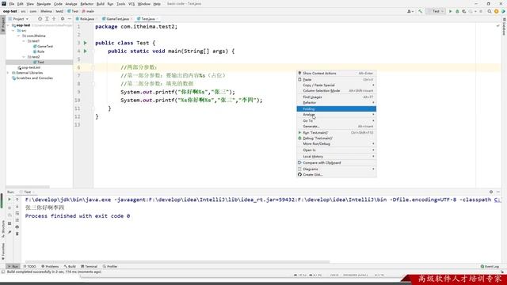Click Expand All icon in Project panel

(x=47, y=19)
